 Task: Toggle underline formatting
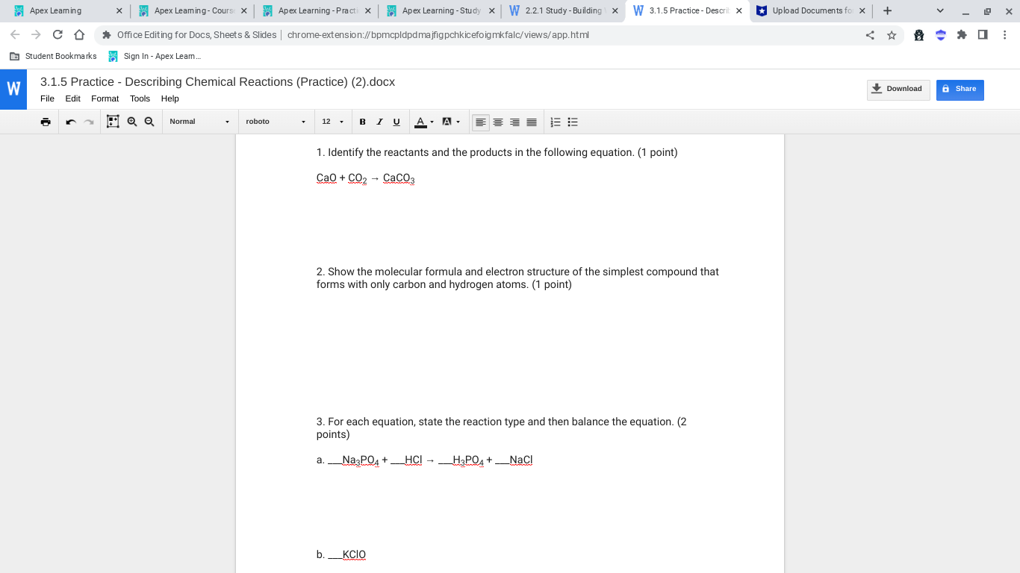pyautogui.click(x=396, y=122)
